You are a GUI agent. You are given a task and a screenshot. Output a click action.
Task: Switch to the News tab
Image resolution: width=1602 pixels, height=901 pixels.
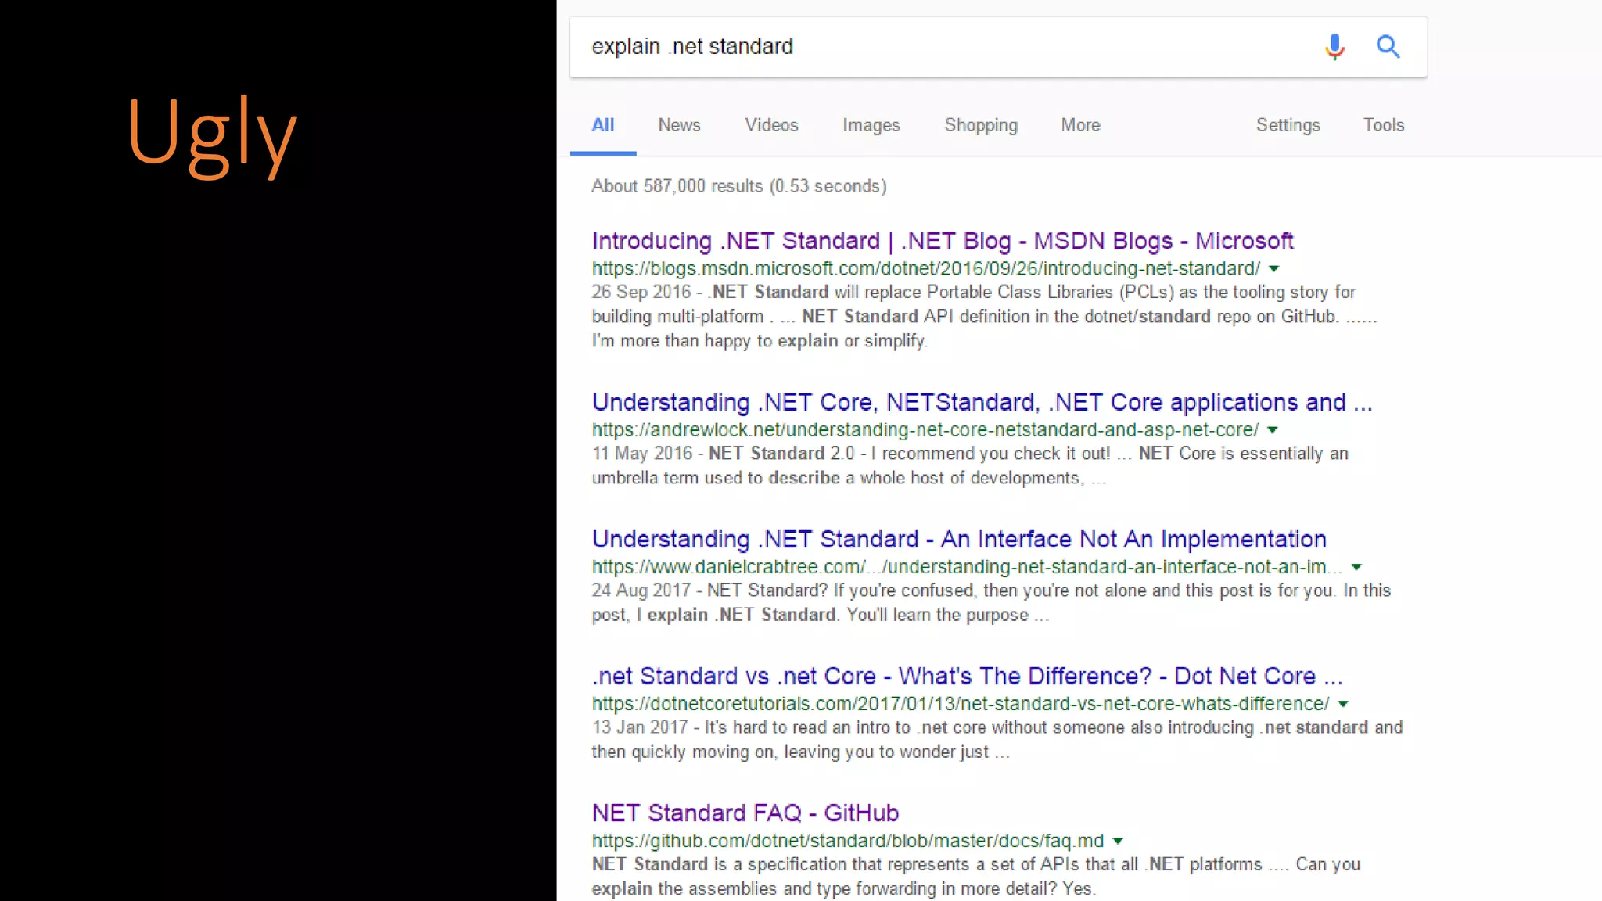[679, 125]
